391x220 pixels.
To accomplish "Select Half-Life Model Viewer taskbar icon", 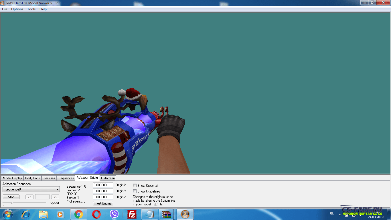I will click(x=185, y=214).
